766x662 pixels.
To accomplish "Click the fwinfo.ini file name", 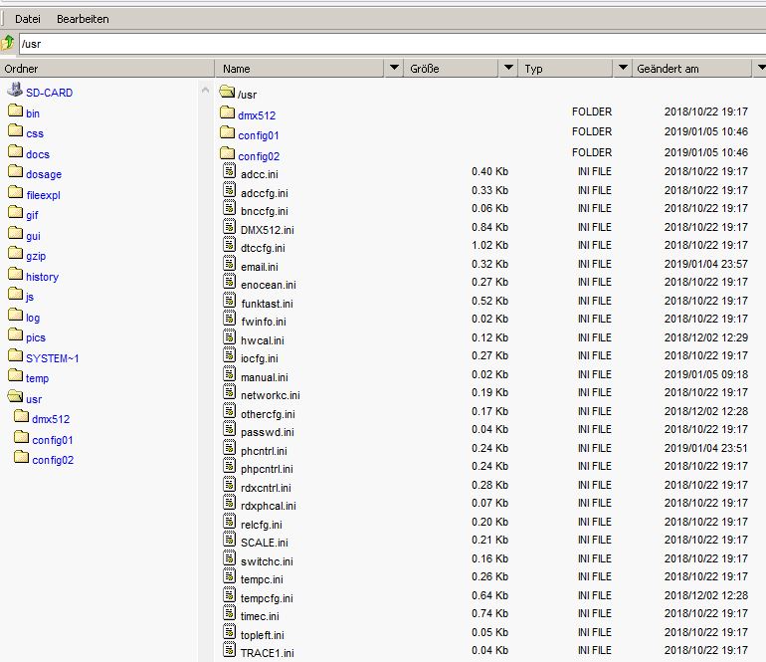I will click(264, 322).
